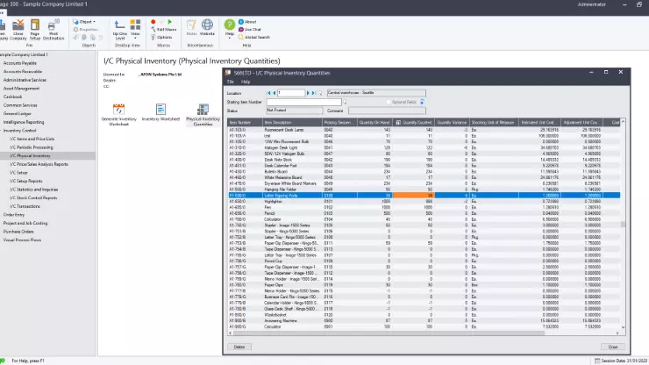Image resolution: width=649 pixels, height=365 pixels.
Task: Click the Halogen Desk Light row description
Action: coord(281,147)
